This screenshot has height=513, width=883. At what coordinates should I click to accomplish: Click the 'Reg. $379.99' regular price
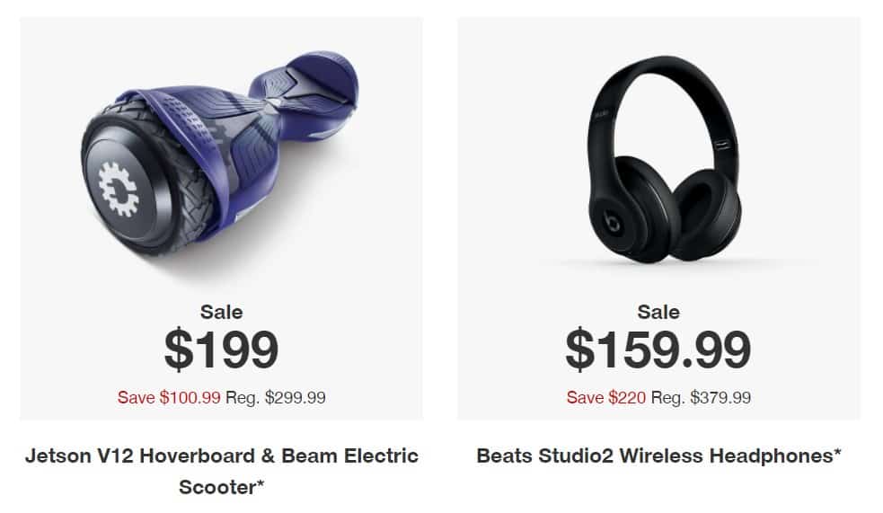(702, 398)
